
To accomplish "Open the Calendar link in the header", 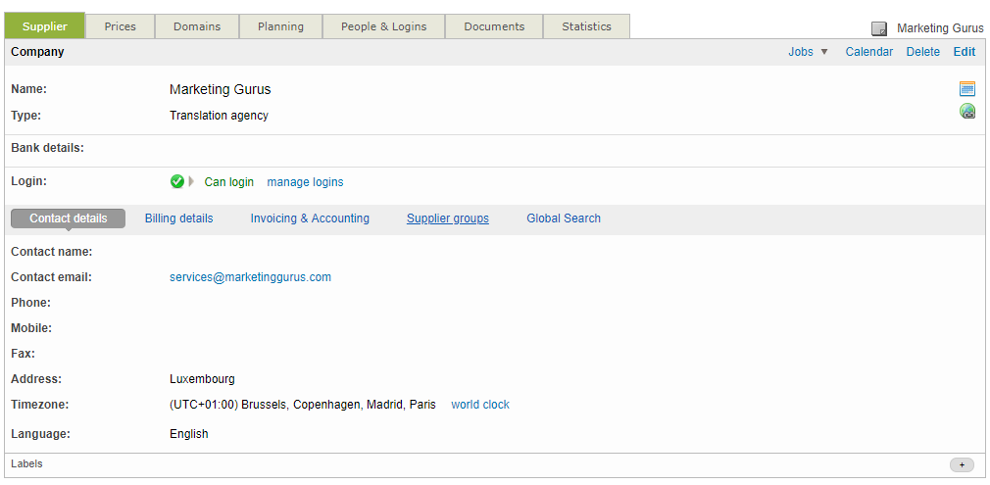I will click(x=869, y=52).
